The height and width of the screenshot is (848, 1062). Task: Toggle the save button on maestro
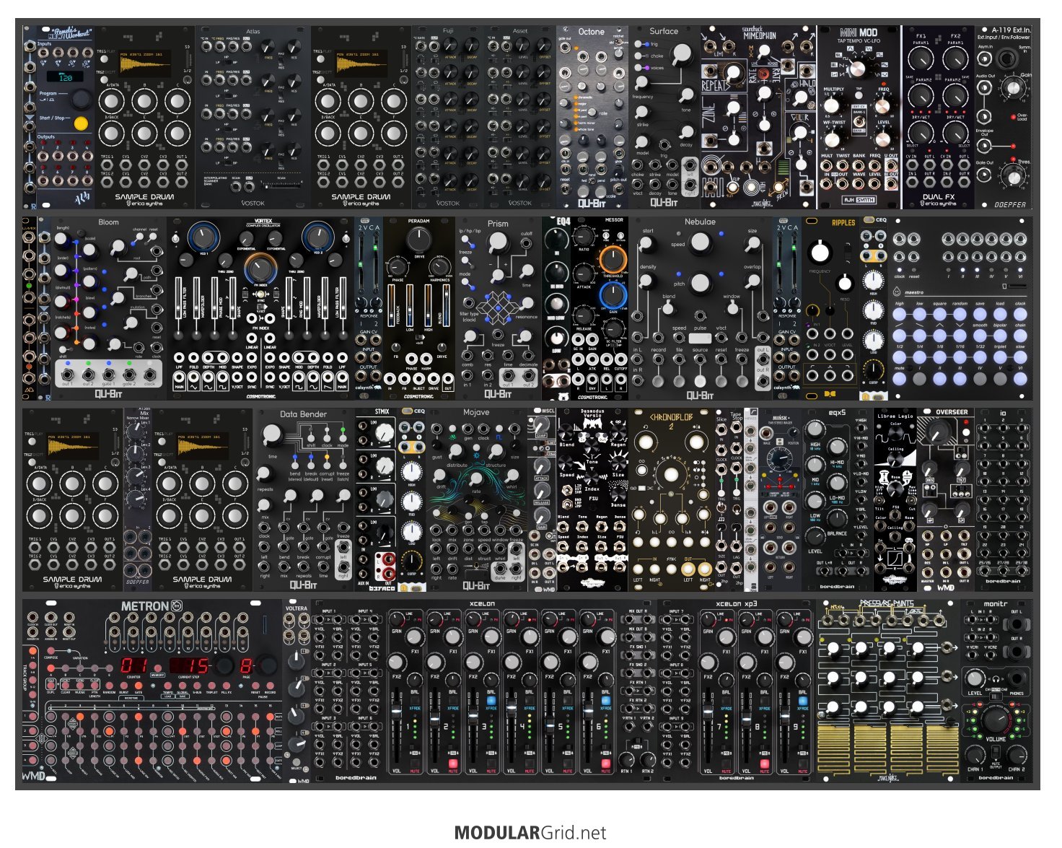[980, 315]
